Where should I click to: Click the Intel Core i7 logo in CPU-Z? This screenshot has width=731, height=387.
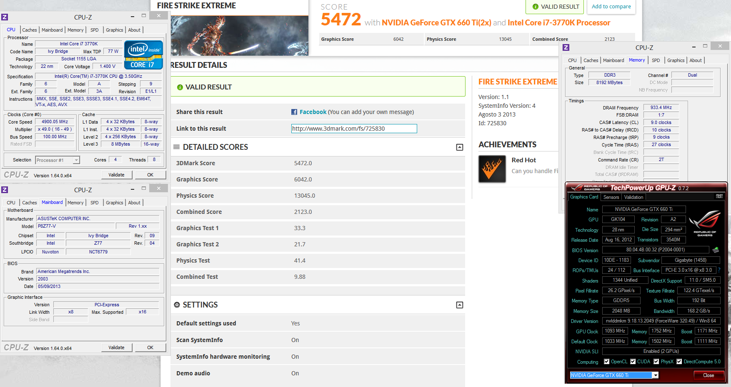pos(143,55)
